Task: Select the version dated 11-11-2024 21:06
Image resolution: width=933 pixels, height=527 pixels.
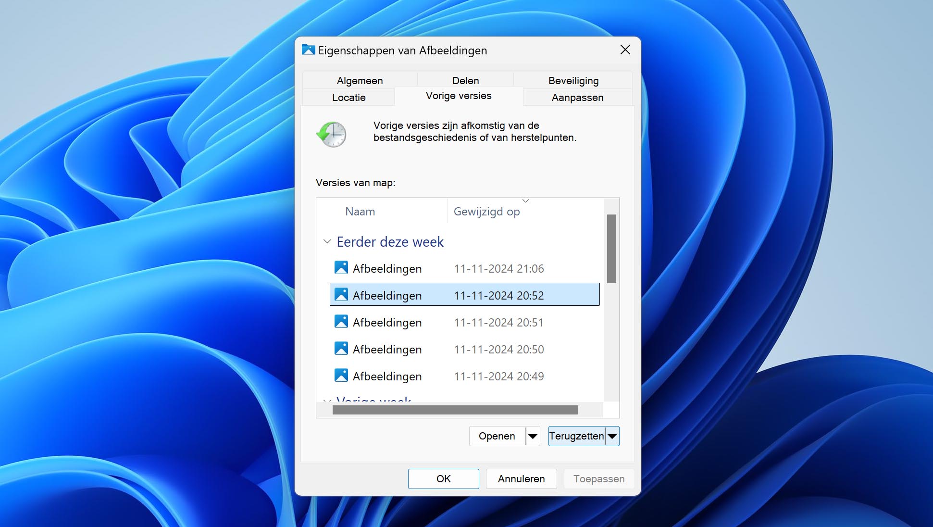Action: click(464, 268)
